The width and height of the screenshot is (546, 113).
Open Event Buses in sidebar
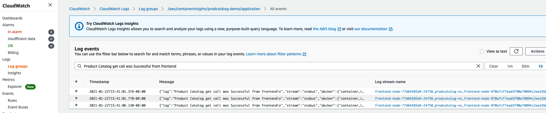coord(18,107)
